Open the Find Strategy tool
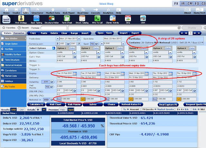This screenshot has width=206, height=148. (x=21, y=19)
